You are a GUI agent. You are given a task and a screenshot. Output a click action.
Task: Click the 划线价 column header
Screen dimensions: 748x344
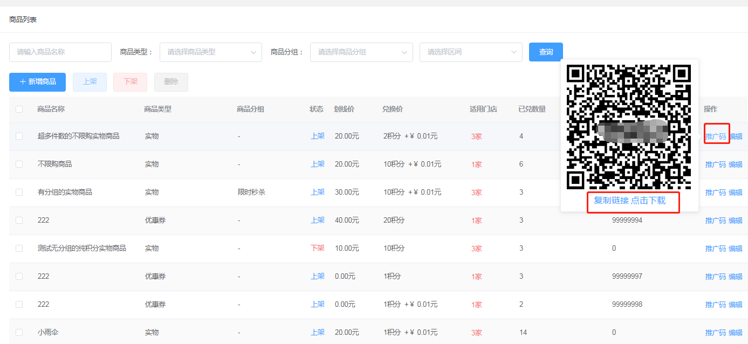[344, 109]
